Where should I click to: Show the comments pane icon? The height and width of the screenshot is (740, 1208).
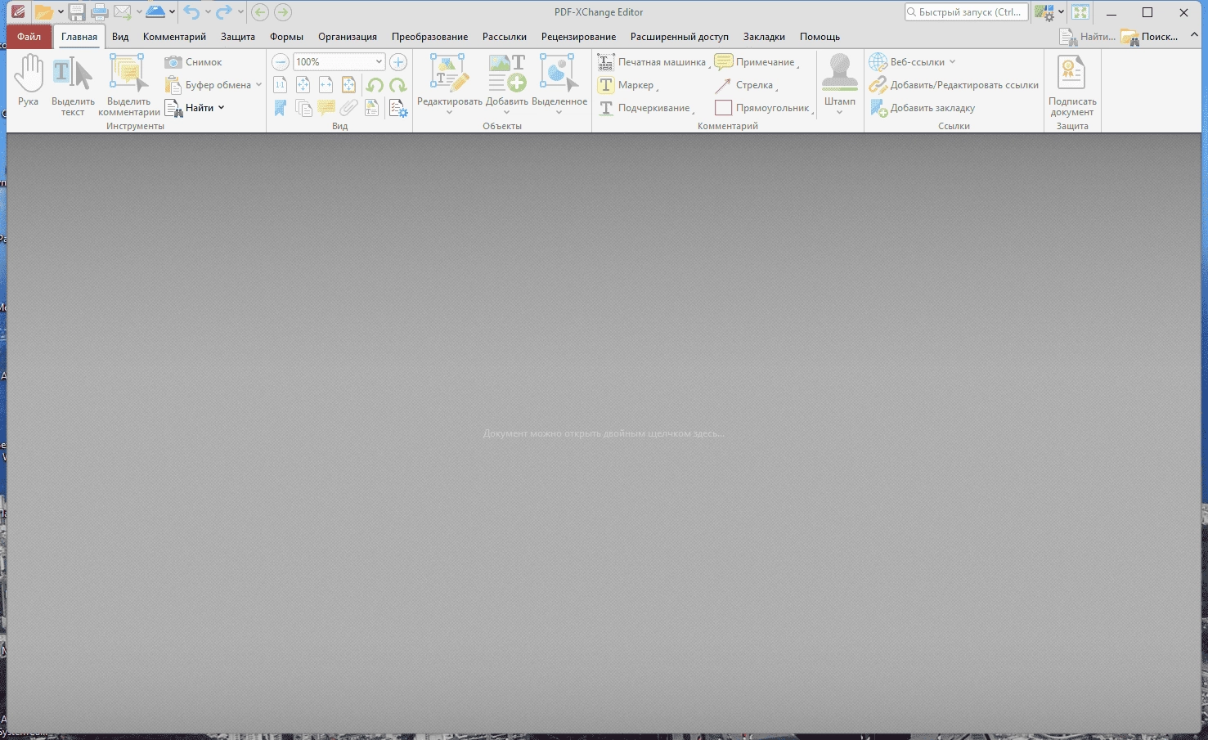tap(326, 108)
